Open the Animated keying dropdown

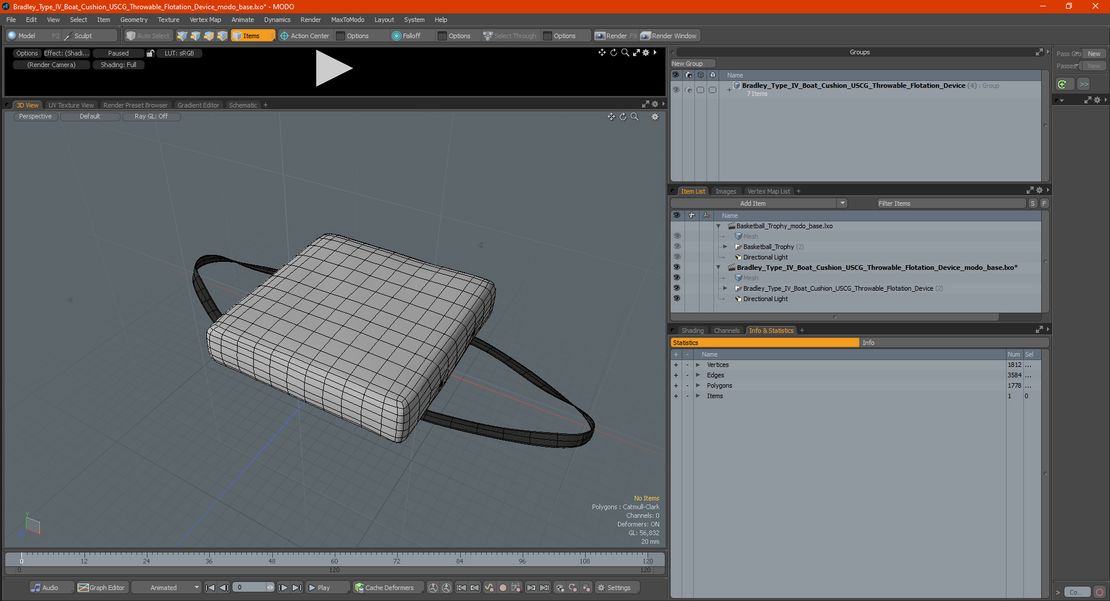point(166,588)
